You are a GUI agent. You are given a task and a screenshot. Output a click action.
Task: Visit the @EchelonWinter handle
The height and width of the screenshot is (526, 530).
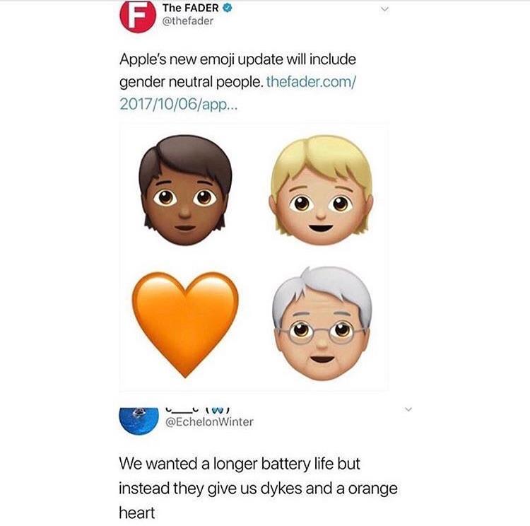(209, 422)
